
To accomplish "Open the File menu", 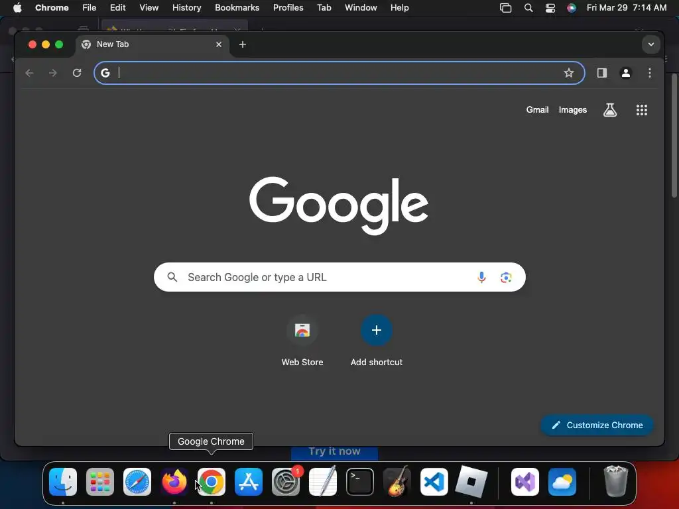I will [90, 8].
